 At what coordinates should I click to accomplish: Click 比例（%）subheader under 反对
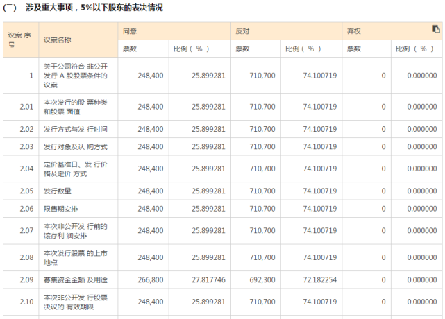311,49
